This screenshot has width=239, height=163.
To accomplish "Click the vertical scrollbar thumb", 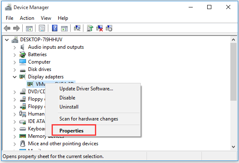I will point(233,72).
